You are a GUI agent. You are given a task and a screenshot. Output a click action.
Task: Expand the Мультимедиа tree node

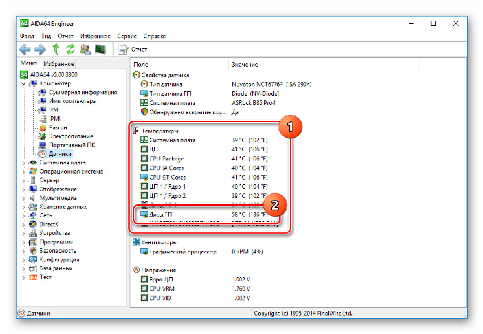point(24,198)
